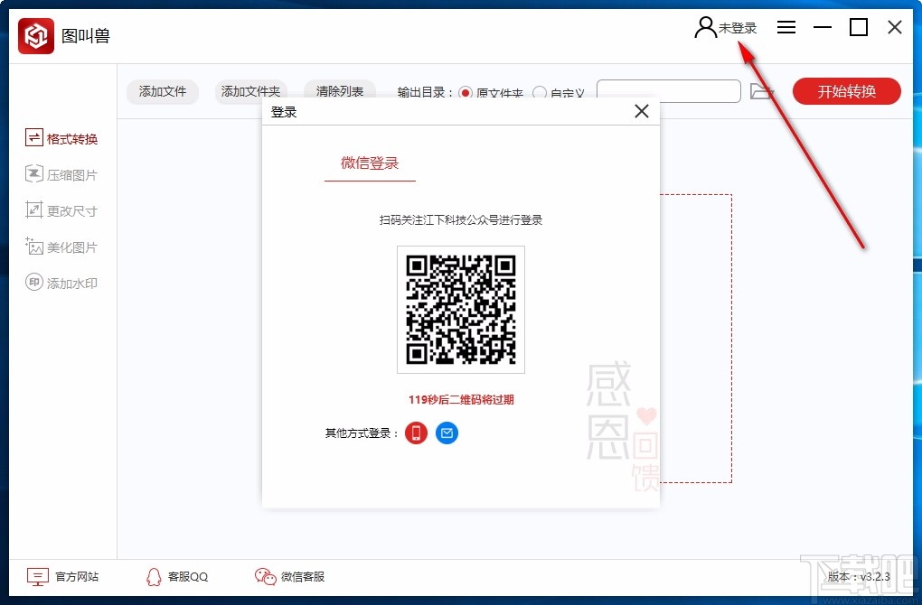Log in with email icon
922x605 pixels.
point(446,433)
